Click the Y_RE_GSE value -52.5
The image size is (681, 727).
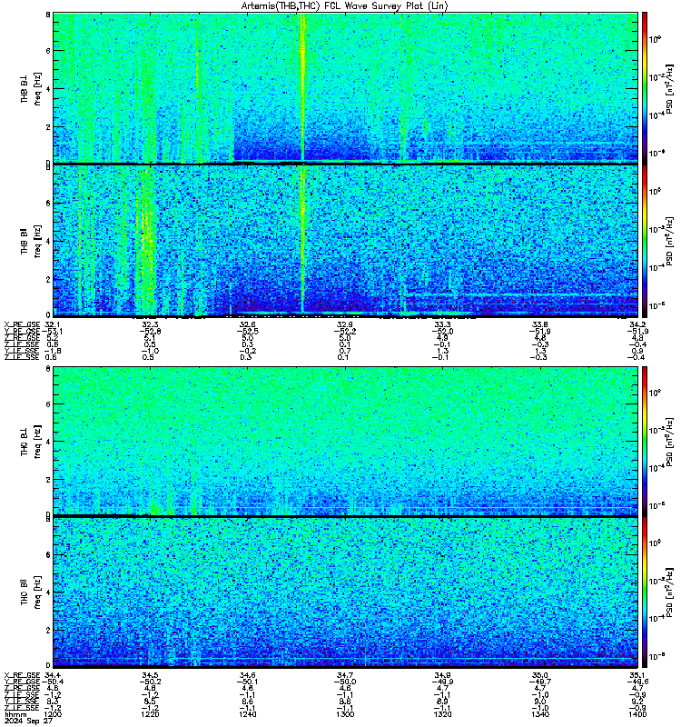247,331
